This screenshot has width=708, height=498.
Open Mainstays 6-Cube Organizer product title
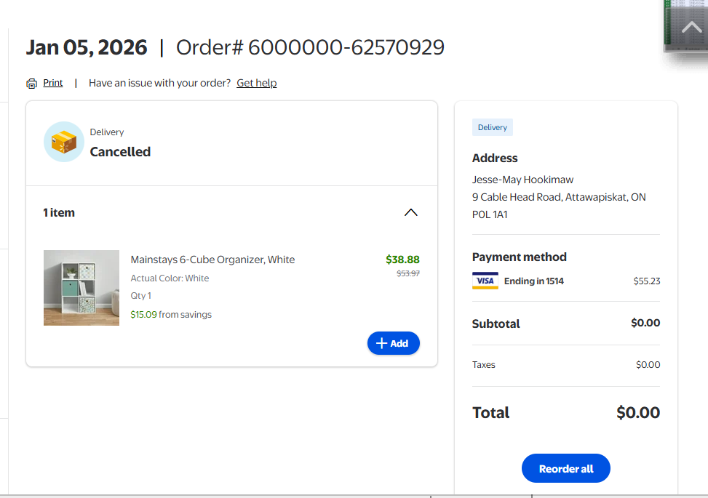[212, 260]
